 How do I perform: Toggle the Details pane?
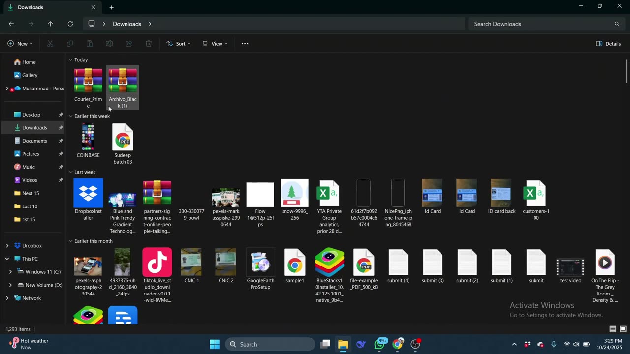[x=608, y=44]
